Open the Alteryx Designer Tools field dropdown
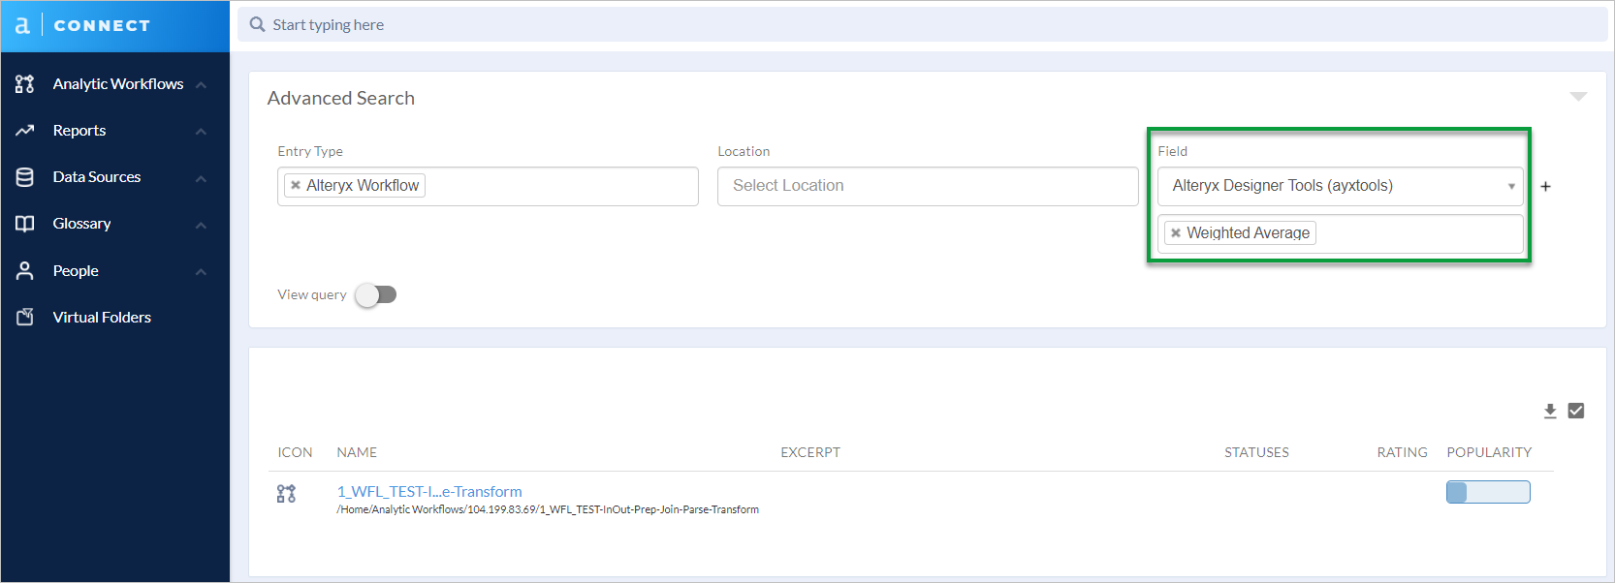Screen dimensions: 1615x583 1340,186
